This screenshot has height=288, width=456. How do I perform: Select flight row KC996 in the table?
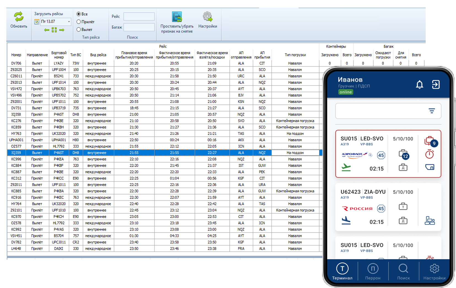coord(16,159)
